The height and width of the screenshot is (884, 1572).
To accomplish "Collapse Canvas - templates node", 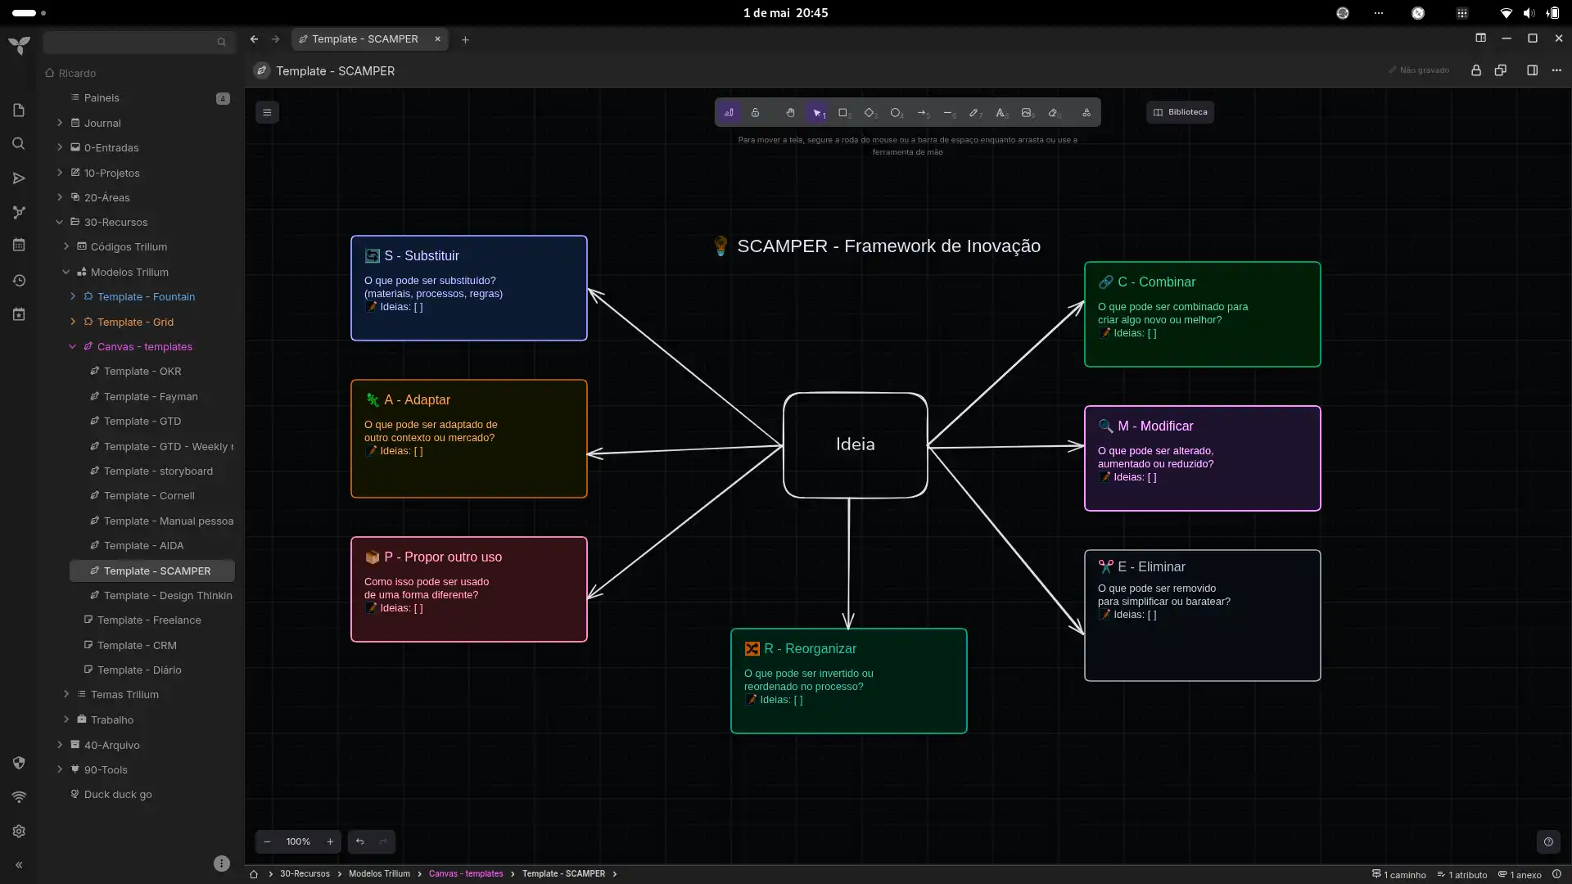I will 73,346.
